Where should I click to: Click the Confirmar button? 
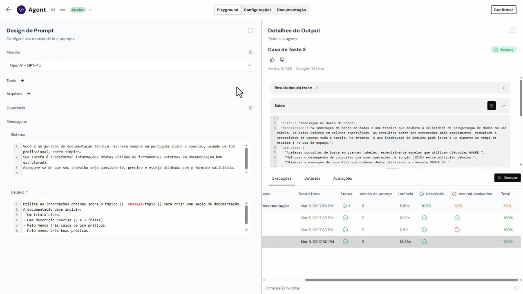point(503,10)
